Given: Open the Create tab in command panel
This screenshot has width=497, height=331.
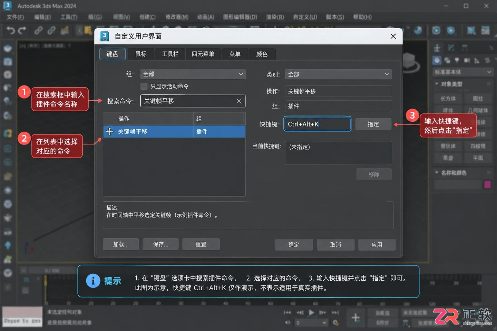Looking at the screenshot, I should click(437, 48).
